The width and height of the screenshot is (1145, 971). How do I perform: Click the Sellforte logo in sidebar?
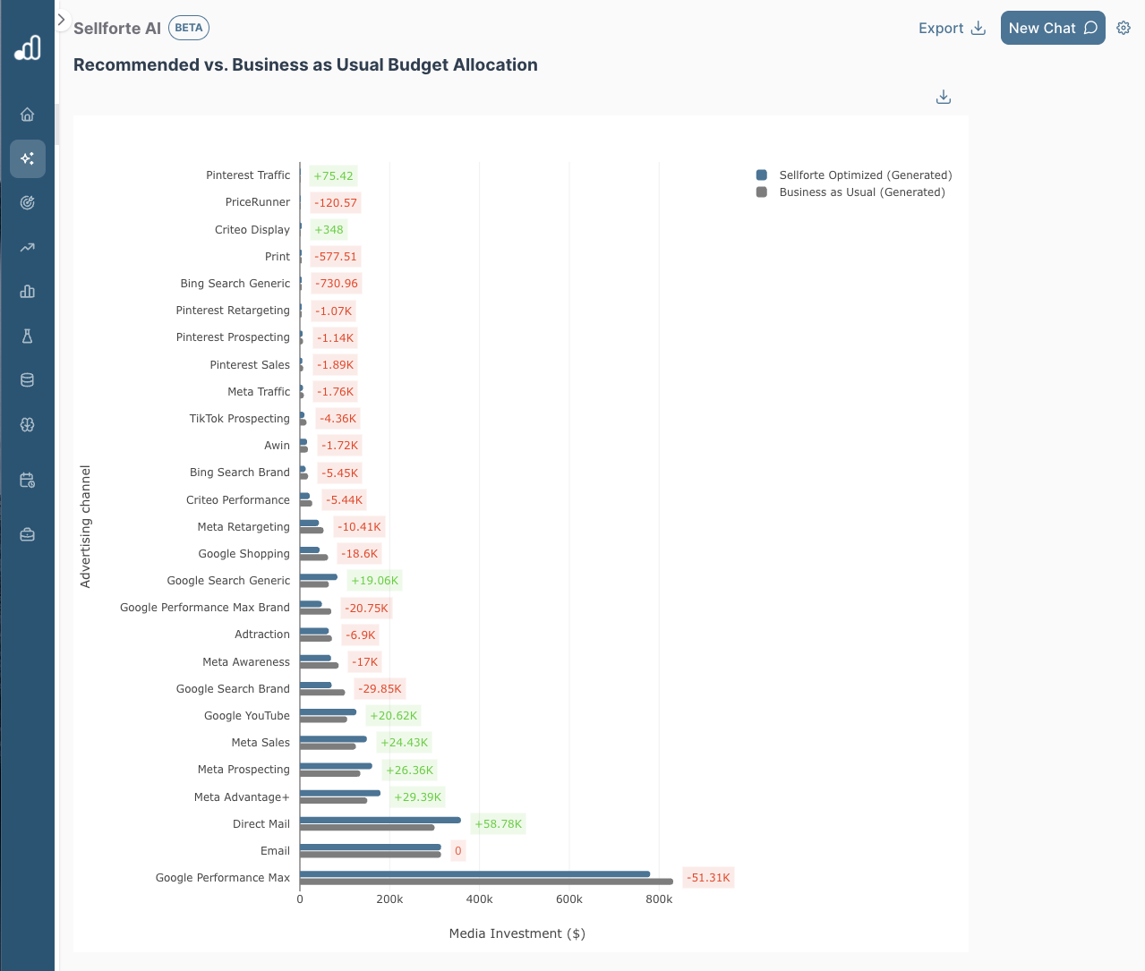pos(28,47)
